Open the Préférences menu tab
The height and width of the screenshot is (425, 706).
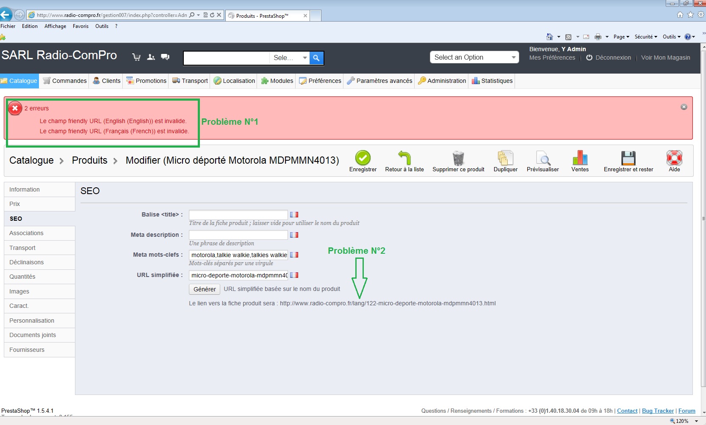click(320, 81)
